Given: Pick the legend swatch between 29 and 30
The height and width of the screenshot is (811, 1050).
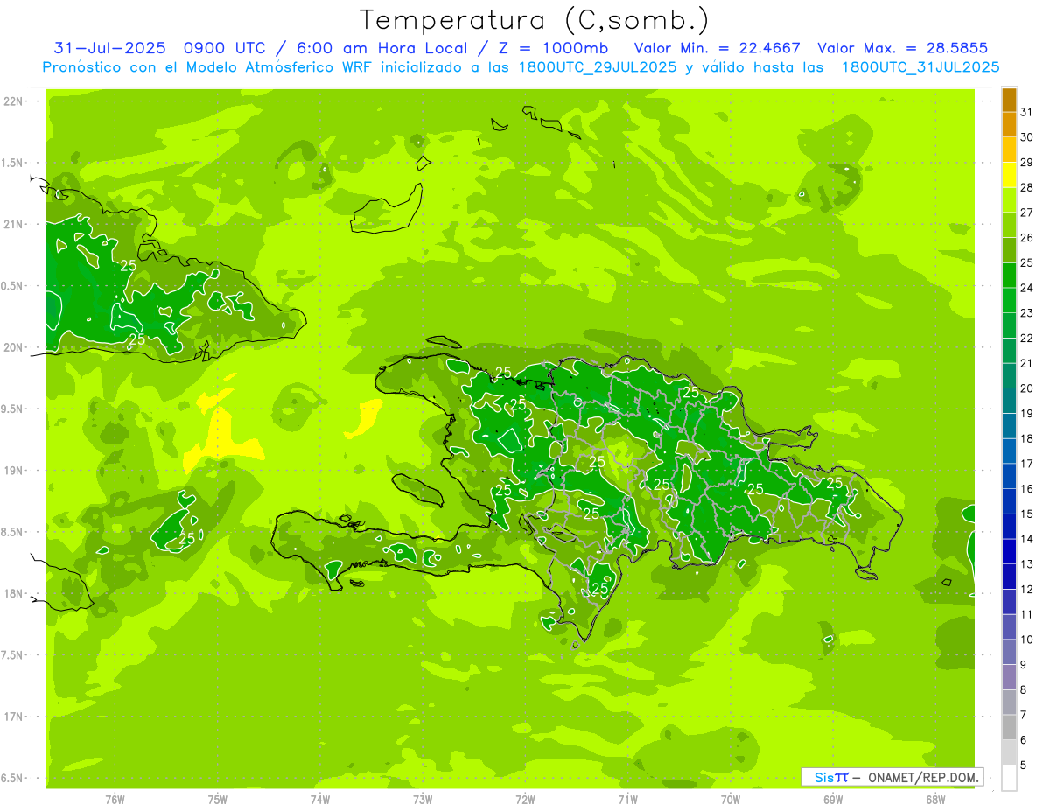Looking at the screenshot, I should (1009, 150).
